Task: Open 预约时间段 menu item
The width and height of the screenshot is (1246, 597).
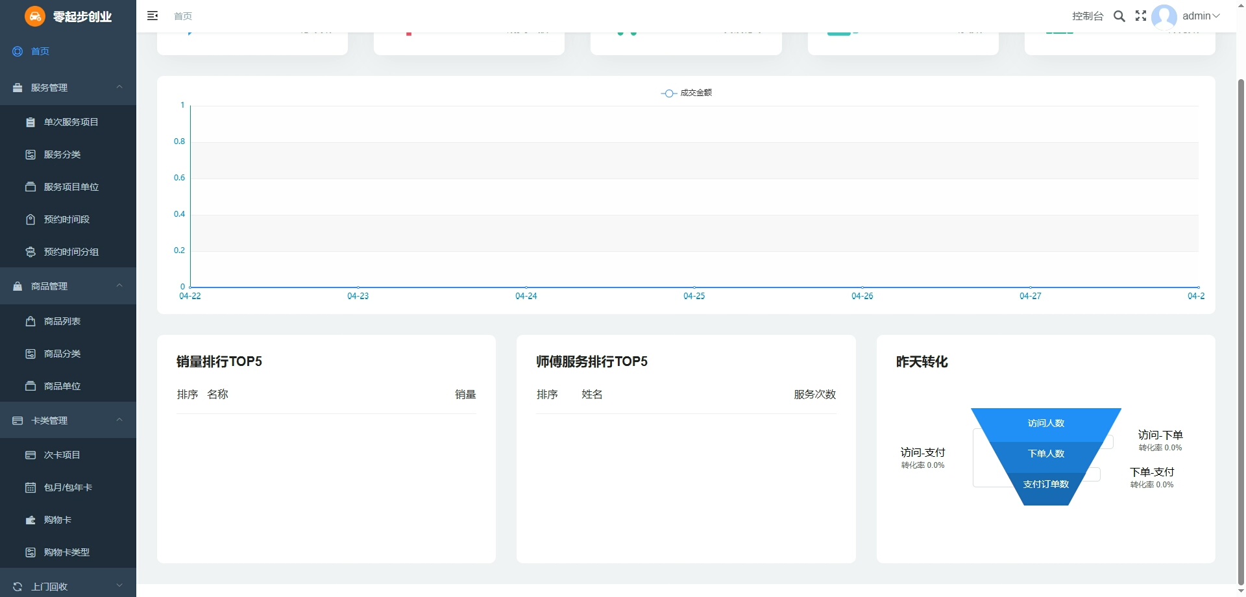Action: coord(66,219)
